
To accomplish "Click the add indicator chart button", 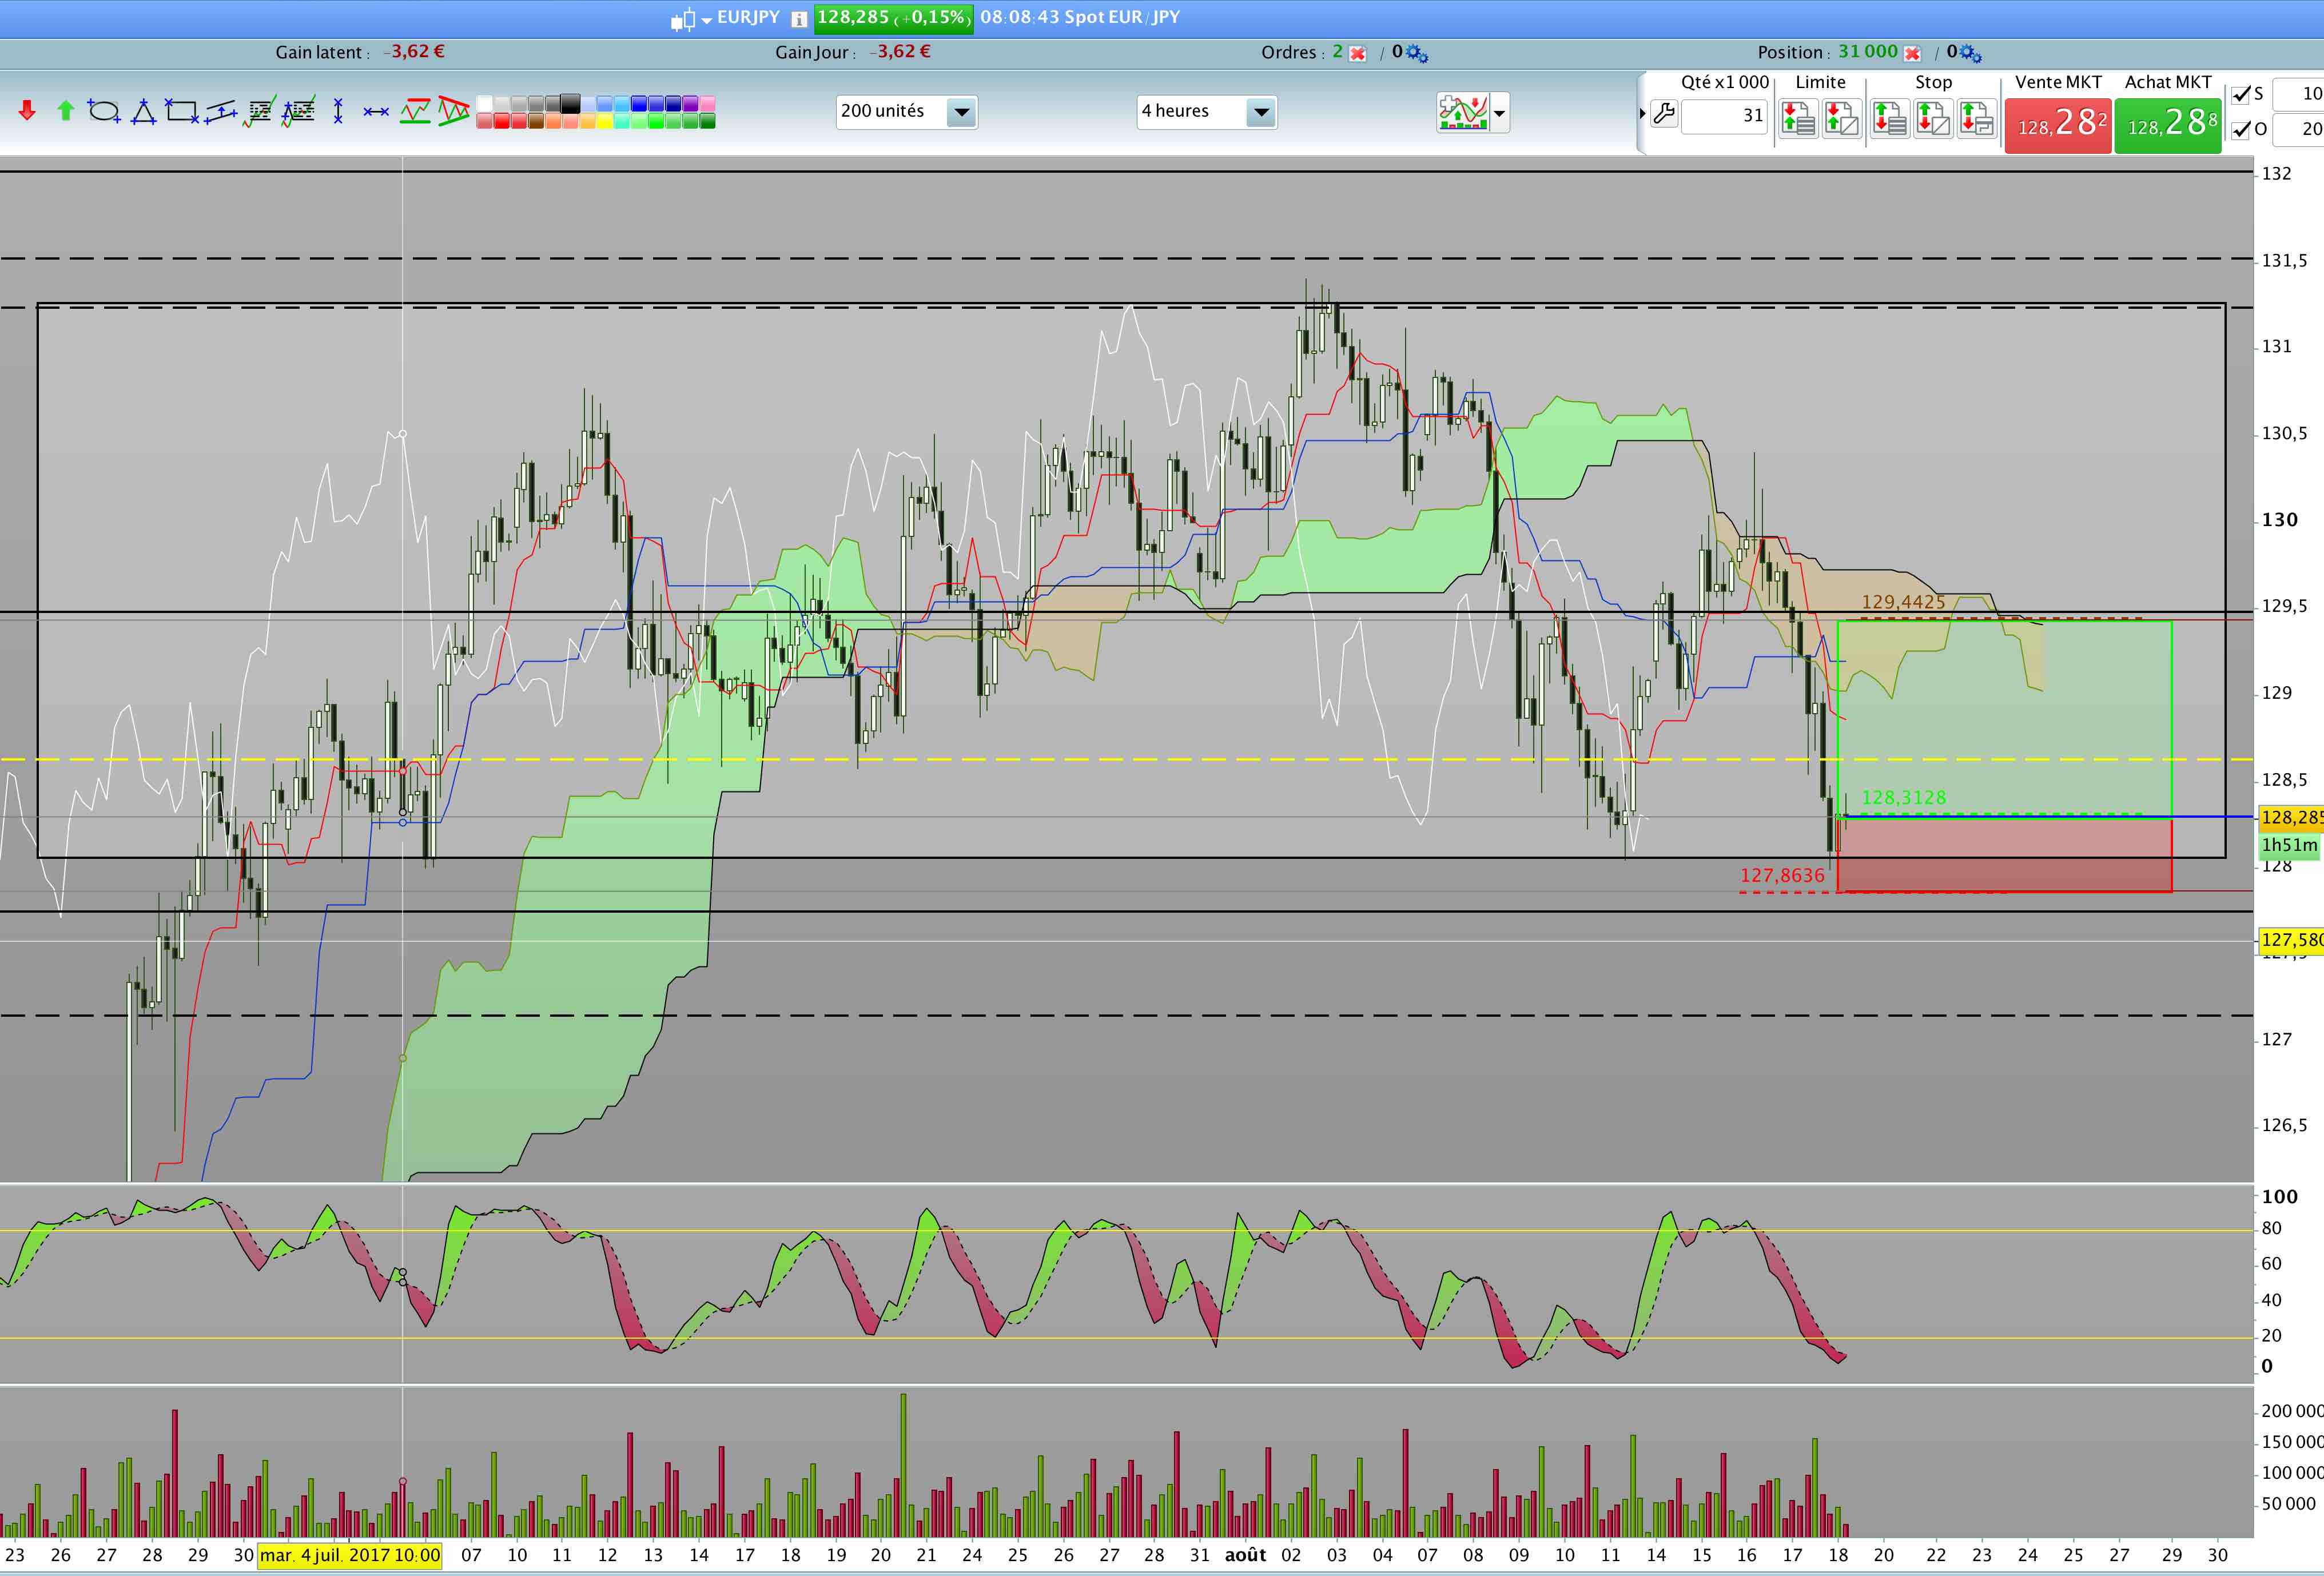I will (x=1463, y=112).
